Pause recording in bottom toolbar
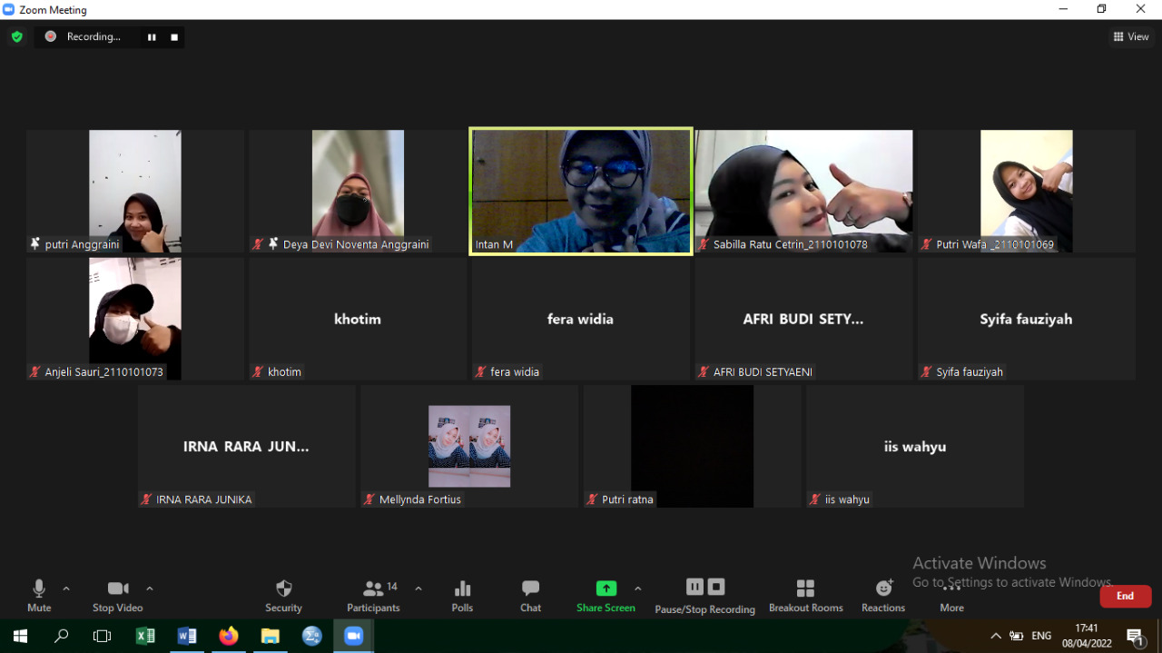Screen dimensions: 1162x653 coord(694,587)
